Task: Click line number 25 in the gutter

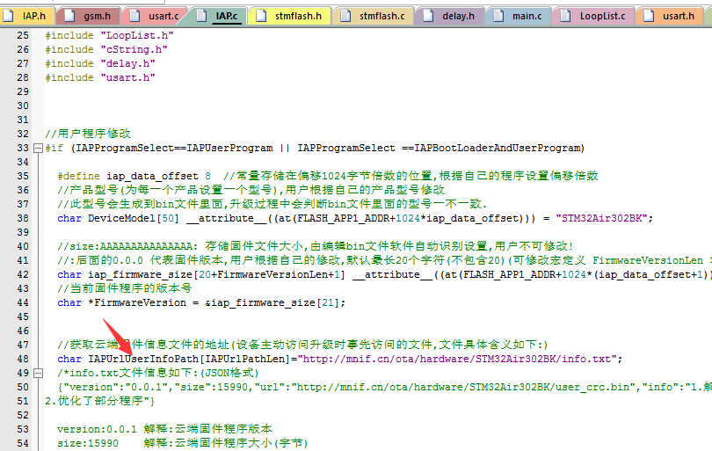Action: point(23,35)
